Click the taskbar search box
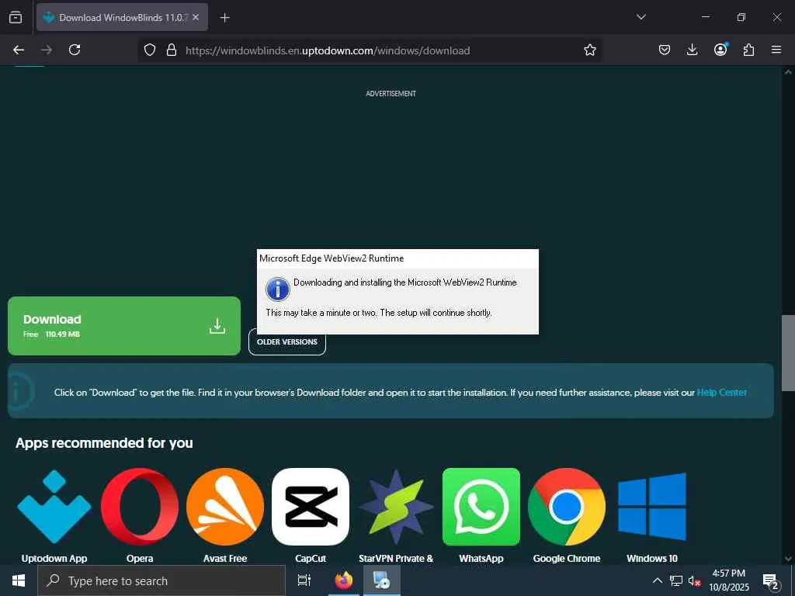The width and height of the screenshot is (795, 596). click(x=161, y=580)
